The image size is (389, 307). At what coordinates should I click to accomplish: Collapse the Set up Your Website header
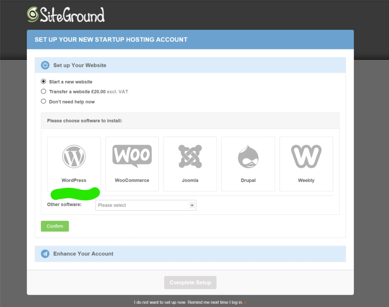click(190, 65)
